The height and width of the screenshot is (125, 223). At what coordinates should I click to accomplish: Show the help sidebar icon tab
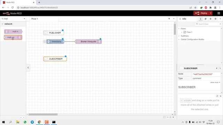click(x=206, y=19)
